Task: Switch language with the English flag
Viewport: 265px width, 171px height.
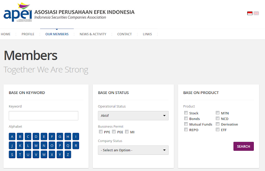Action: [x=256, y=13]
